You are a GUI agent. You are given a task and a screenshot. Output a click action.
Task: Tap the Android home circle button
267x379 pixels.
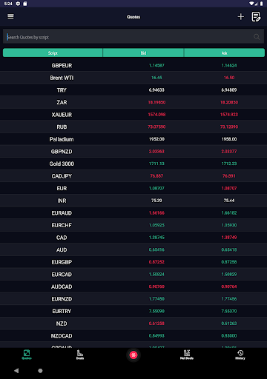click(x=40, y=371)
